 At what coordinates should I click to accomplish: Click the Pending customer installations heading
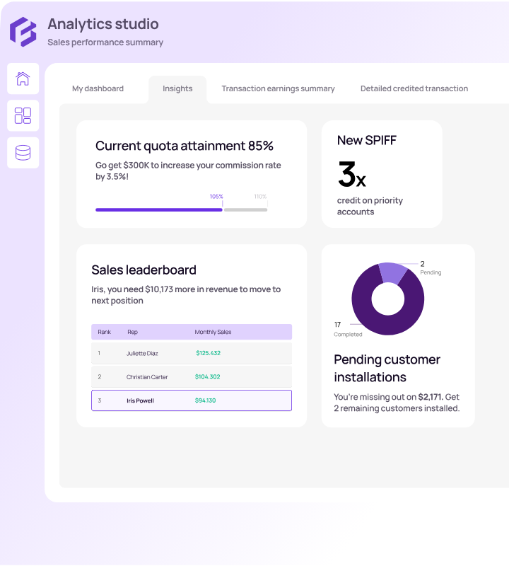point(387,368)
